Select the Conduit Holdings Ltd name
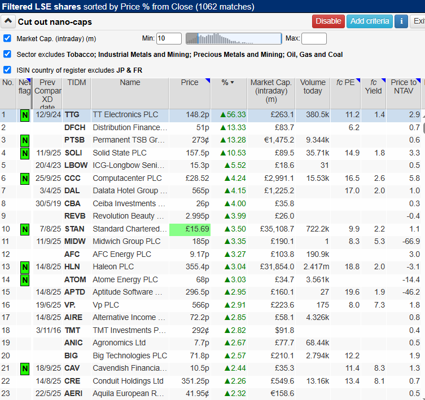 tap(128, 381)
